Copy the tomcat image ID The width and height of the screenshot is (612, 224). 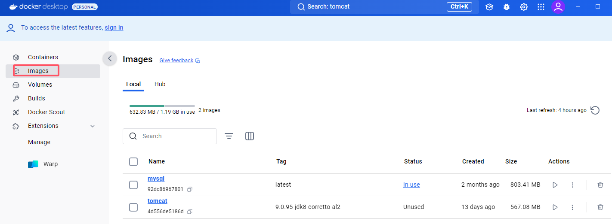[x=190, y=212]
